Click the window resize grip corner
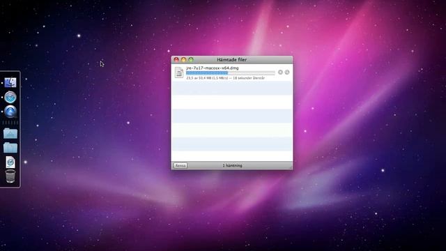The width and height of the screenshot is (446, 251). 291,167
